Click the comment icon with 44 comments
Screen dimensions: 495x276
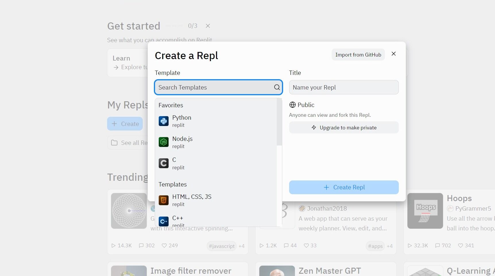(x=286, y=246)
